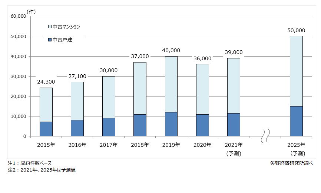Click the 2021年 (予測) axis label
The image size is (321, 193).
(234, 149)
